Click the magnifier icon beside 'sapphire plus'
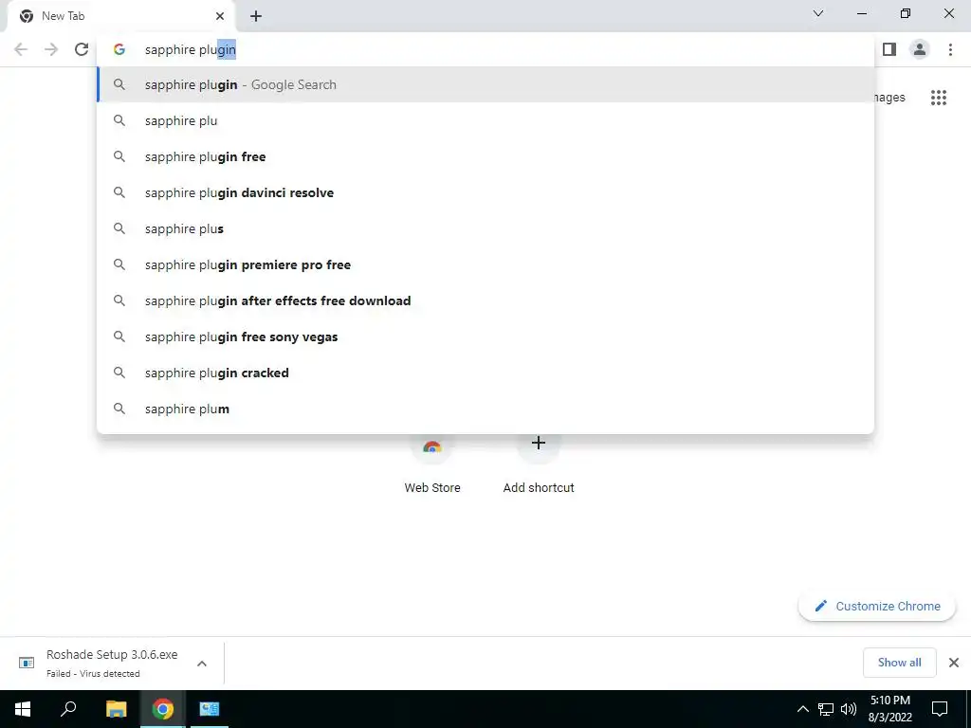The height and width of the screenshot is (728, 971). coord(119,228)
